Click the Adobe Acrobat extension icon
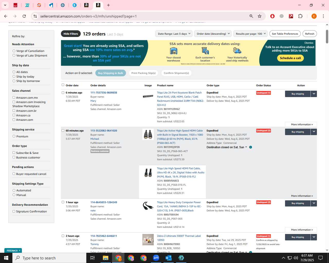The image size is (329, 263). click(x=291, y=16)
